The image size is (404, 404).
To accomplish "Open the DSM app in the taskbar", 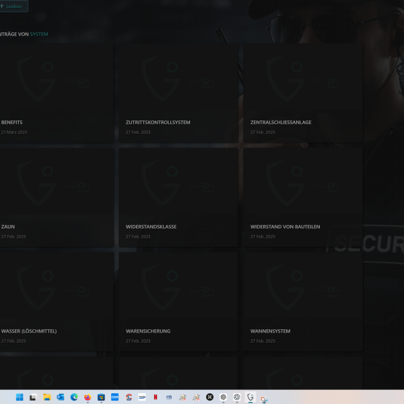I will point(114,397).
